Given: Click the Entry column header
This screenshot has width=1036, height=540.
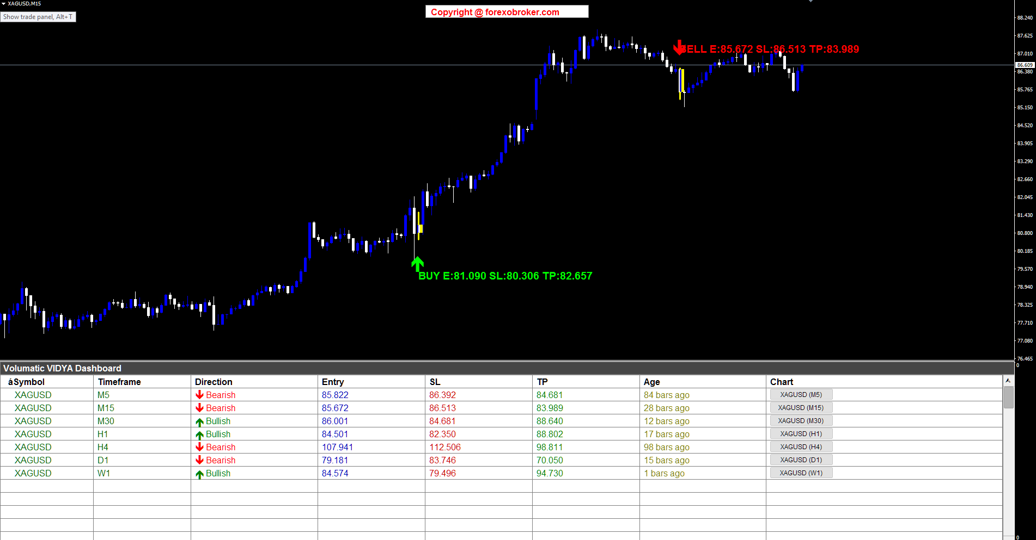Looking at the screenshot, I should click(333, 382).
